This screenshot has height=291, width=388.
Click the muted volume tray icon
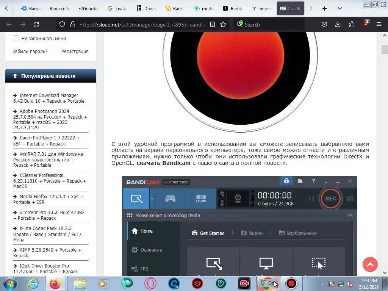pyautogui.click(x=350, y=284)
